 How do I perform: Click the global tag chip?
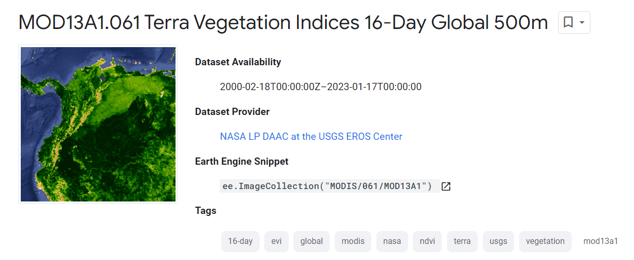click(x=312, y=241)
